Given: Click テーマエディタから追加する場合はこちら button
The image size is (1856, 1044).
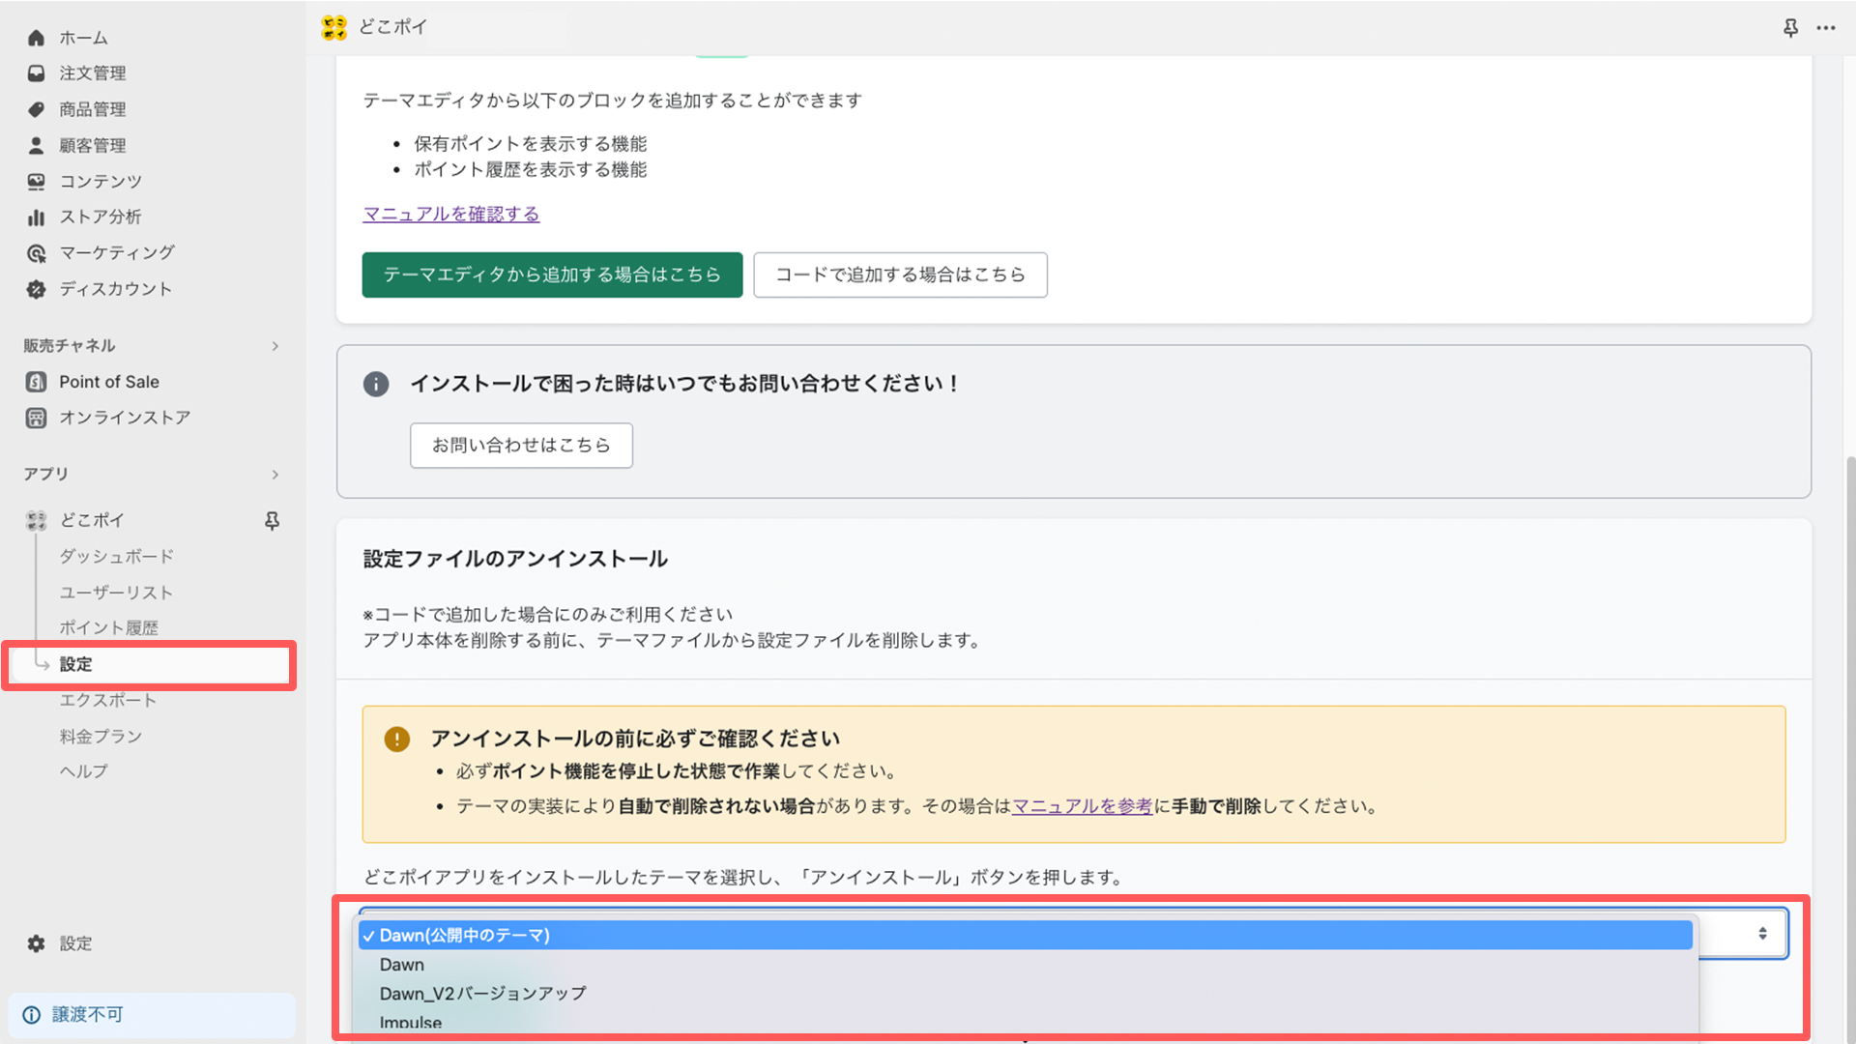Looking at the screenshot, I should [x=552, y=275].
